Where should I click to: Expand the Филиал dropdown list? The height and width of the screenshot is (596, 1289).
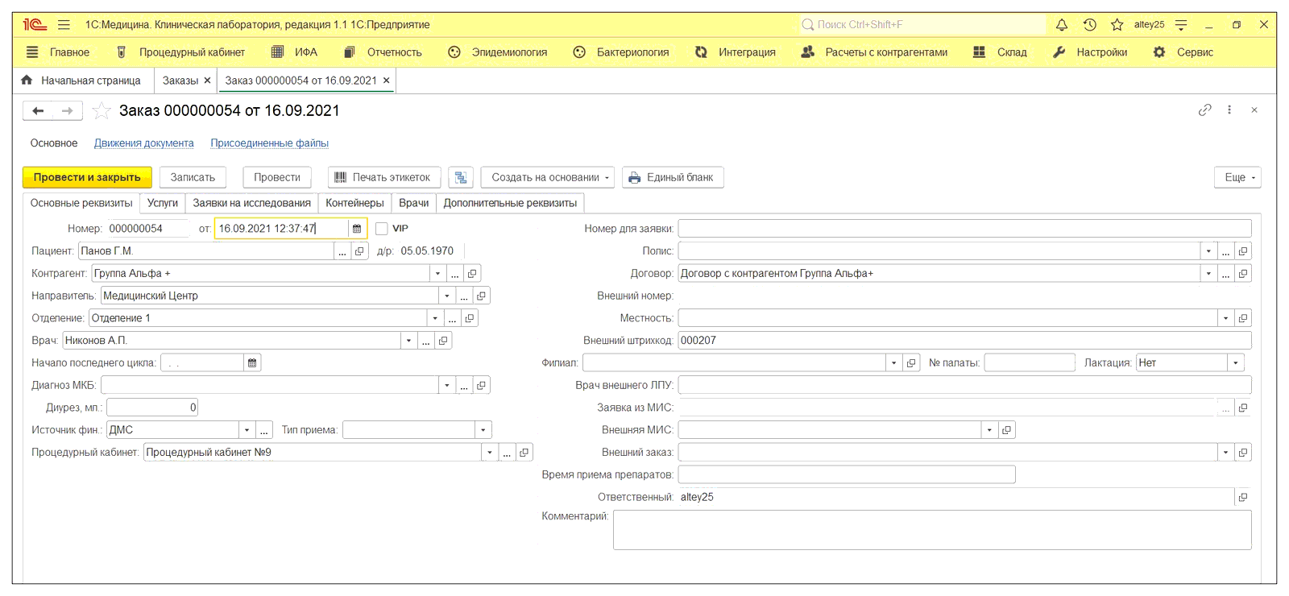click(893, 363)
